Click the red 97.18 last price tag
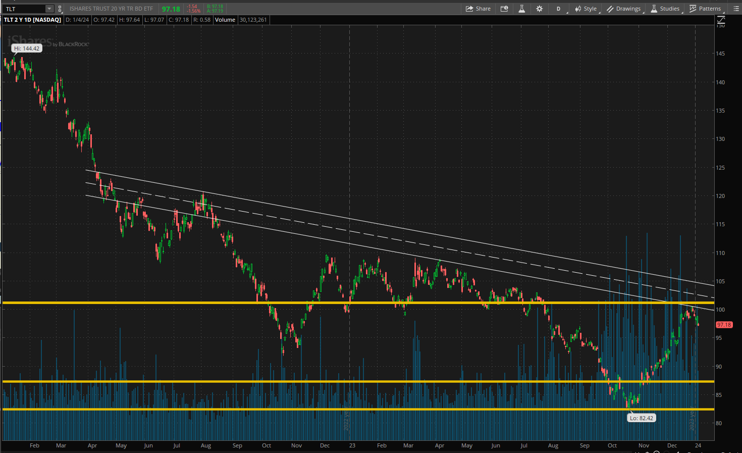The width and height of the screenshot is (742, 453). pyautogui.click(x=724, y=325)
